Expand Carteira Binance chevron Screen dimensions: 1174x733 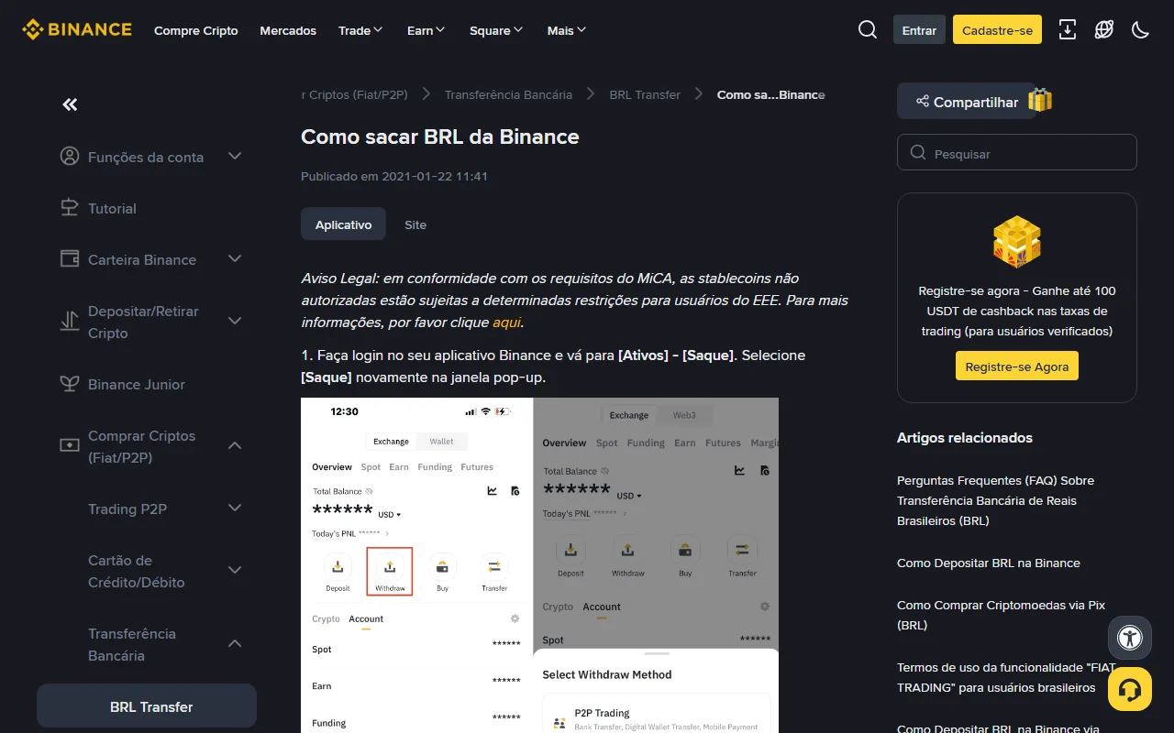[235, 258]
